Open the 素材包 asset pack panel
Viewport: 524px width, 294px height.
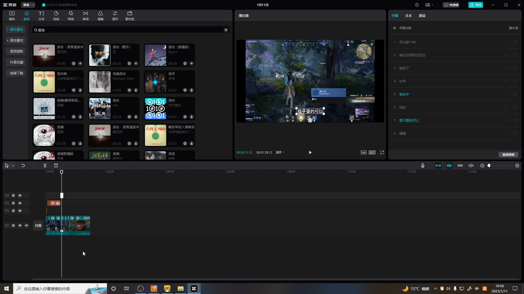click(130, 16)
